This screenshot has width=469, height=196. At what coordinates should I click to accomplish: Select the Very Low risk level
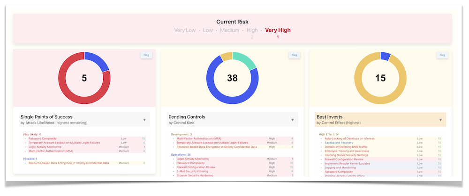185,30
